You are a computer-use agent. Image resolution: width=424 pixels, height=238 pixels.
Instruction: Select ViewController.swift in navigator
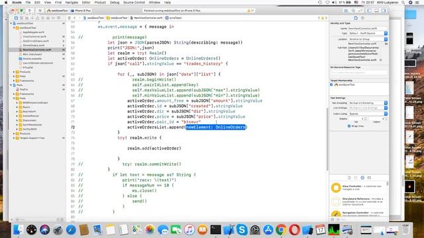pyautogui.click(x=34, y=36)
